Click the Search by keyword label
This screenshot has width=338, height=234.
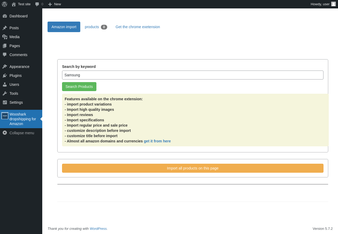pyautogui.click(x=79, y=67)
